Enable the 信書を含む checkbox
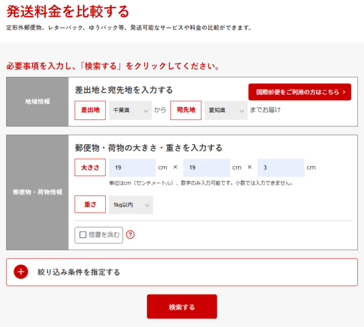The height and width of the screenshot is (327, 364). pos(83,235)
